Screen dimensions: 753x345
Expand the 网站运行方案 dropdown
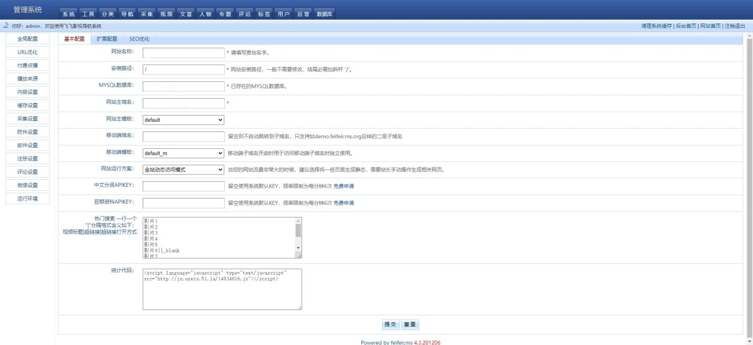point(184,170)
